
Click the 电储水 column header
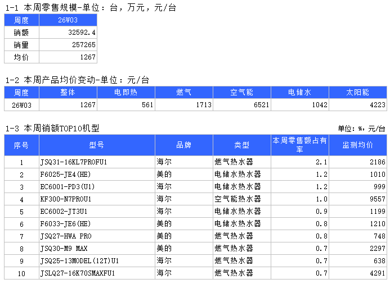pyautogui.click(x=300, y=93)
